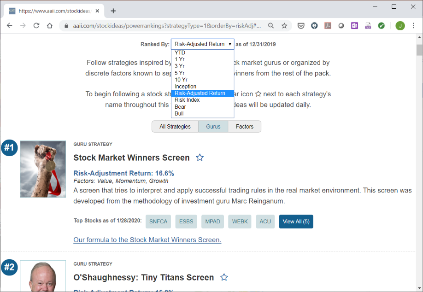The image size is (423, 292).
Task: Click the padlock site info icon
Action: coord(66,26)
